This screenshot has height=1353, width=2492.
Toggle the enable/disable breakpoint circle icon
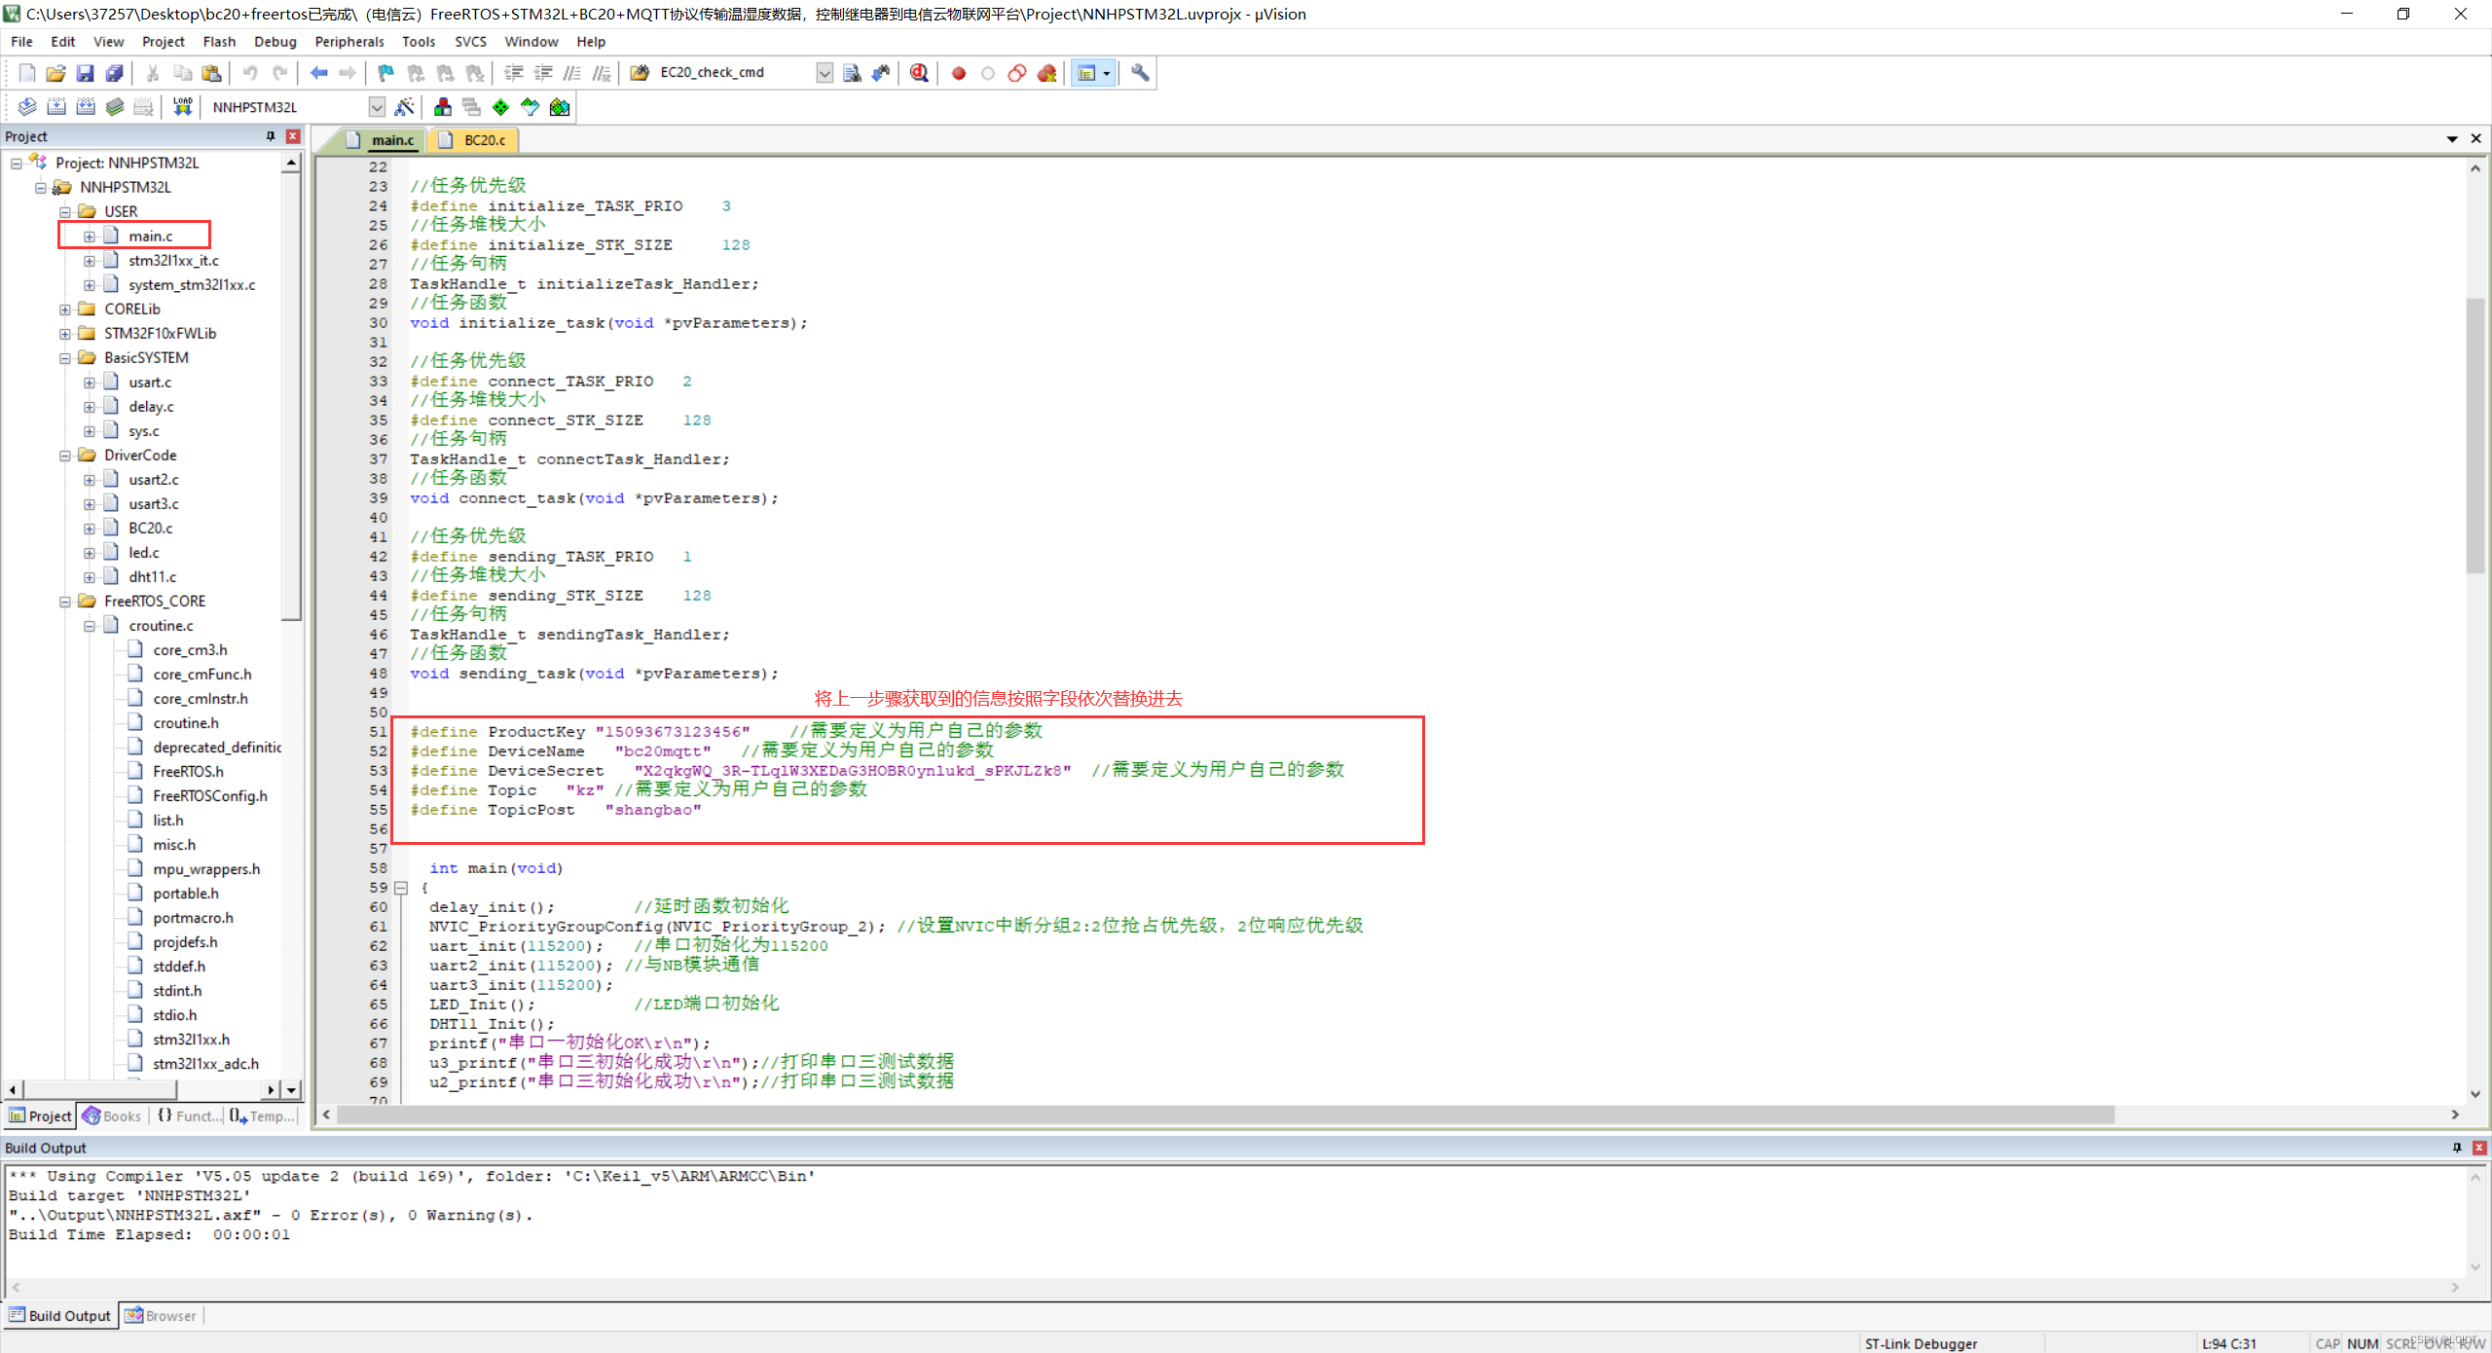click(x=988, y=73)
